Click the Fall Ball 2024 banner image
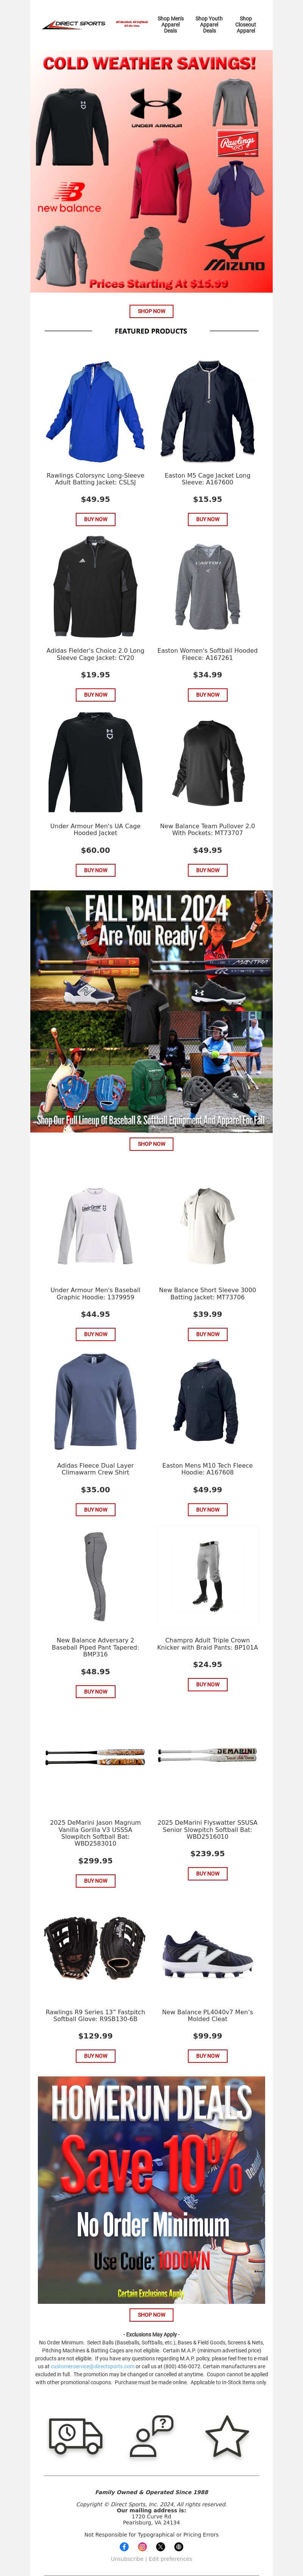The width and height of the screenshot is (303, 2576). (x=151, y=1011)
